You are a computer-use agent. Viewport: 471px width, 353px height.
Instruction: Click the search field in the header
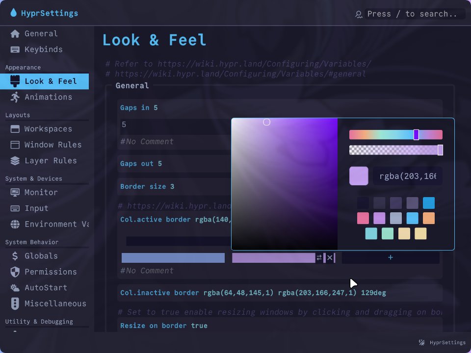(411, 14)
